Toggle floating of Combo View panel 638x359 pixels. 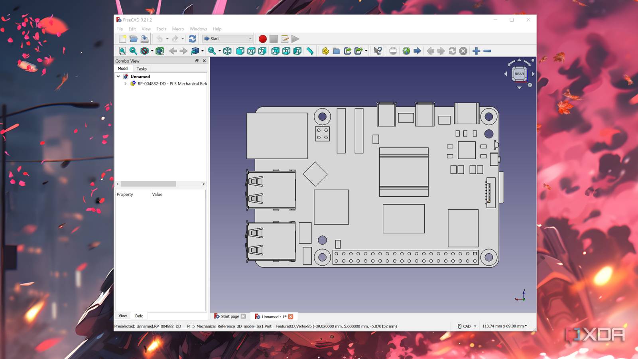(x=197, y=61)
